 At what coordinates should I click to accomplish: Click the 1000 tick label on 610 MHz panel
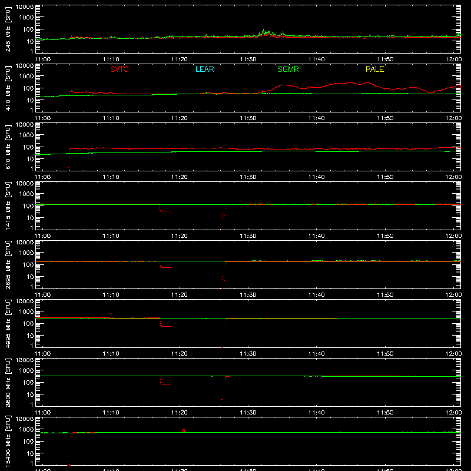(x=26, y=135)
